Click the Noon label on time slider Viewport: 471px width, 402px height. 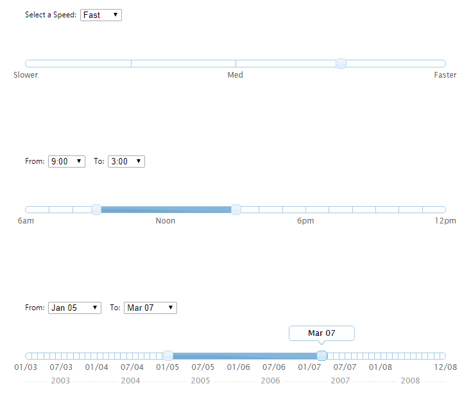165,221
